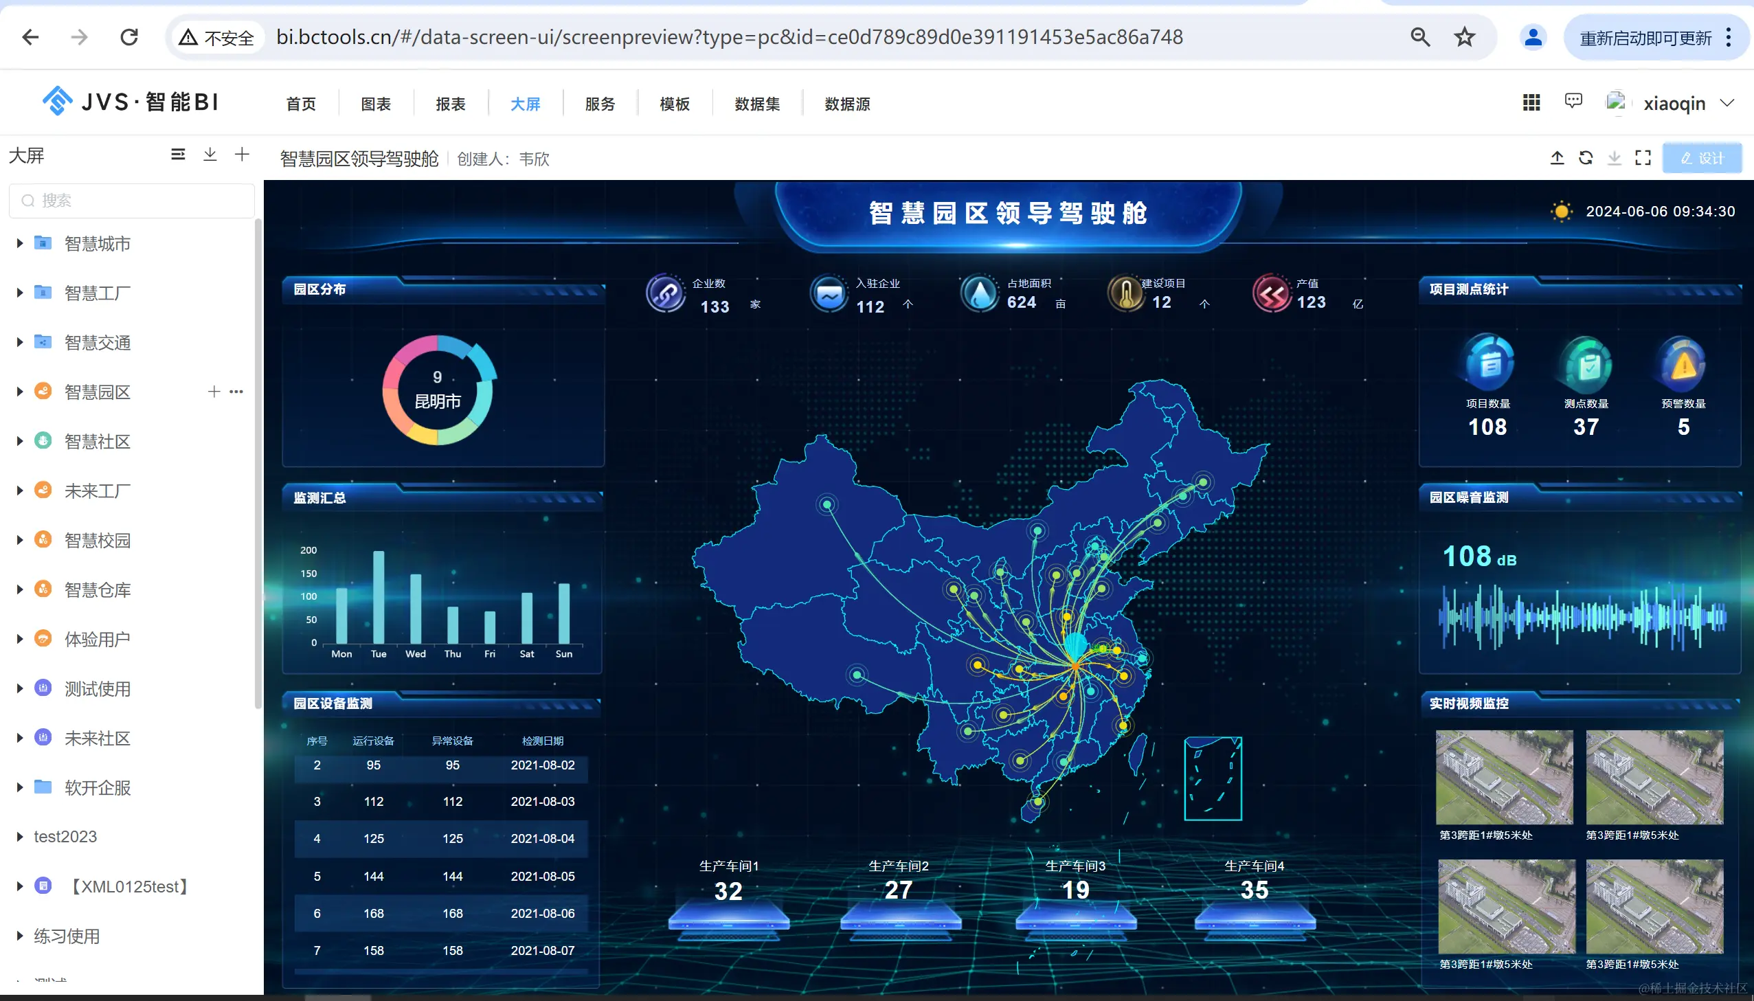Click the fullscreen icon above the dashboard

coord(1643,158)
